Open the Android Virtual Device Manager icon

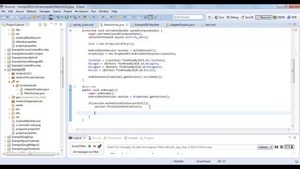[x=51, y=17]
